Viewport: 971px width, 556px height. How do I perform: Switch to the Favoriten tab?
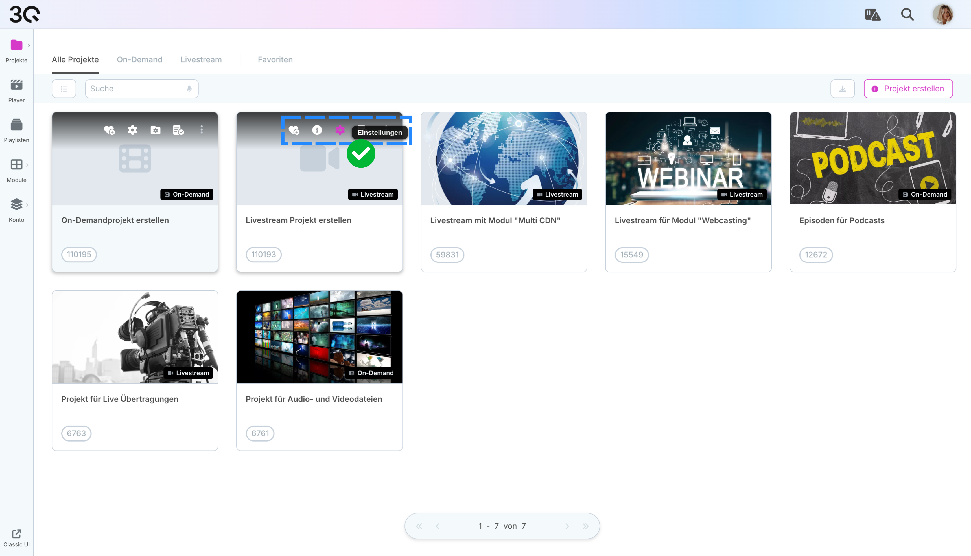[275, 59]
